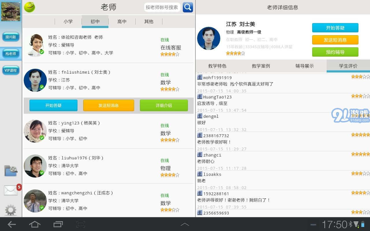Click the blue 开始答疑 button in the list
Screen dimensions: 370x231
[53, 105]
